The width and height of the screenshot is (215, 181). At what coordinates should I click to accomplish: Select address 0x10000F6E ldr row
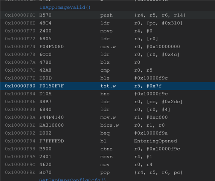[x=108, y=23]
